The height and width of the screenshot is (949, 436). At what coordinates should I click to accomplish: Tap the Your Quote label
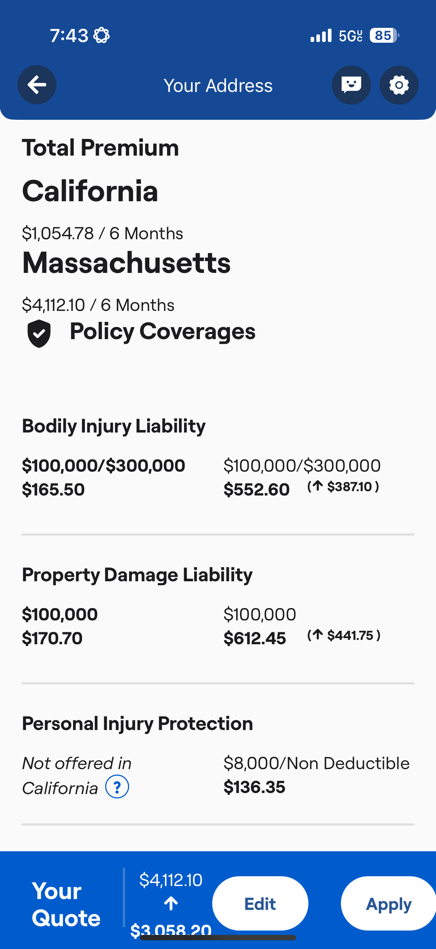66,904
